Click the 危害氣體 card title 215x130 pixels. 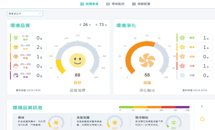(x=83, y=117)
